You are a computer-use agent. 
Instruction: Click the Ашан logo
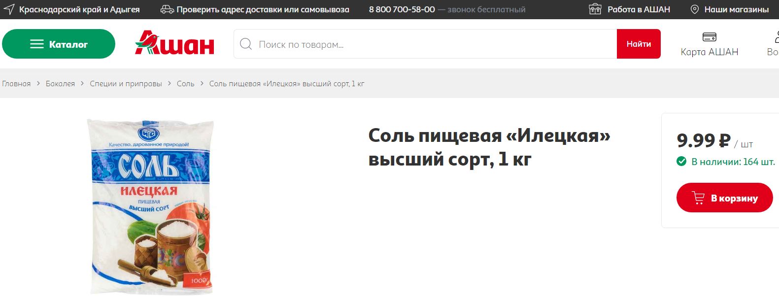click(174, 42)
